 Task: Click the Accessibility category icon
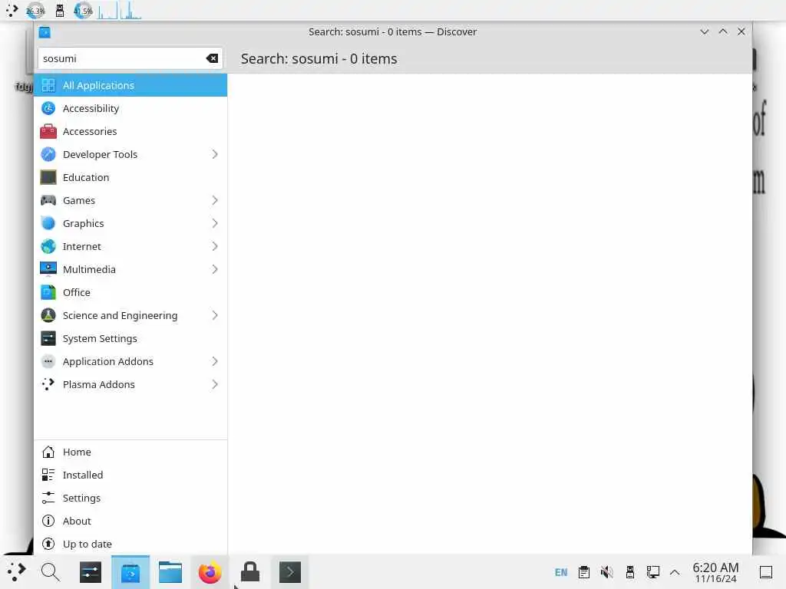pyautogui.click(x=48, y=108)
